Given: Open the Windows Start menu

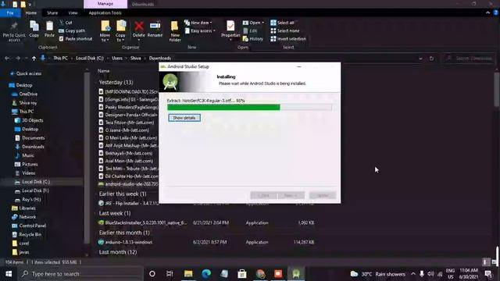Looking at the screenshot, I should [9, 274].
